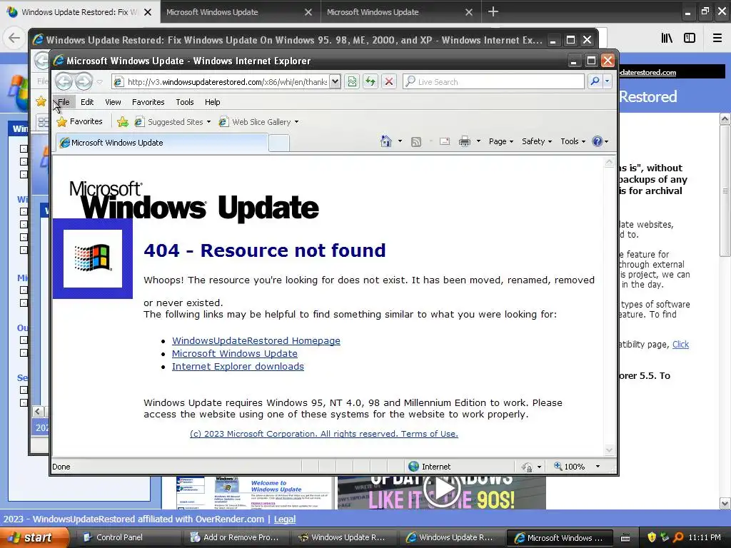Screen dimensions: 731x548
Task: Click the orange magnifier icon in system tray
Action: (x=678, y=537)
